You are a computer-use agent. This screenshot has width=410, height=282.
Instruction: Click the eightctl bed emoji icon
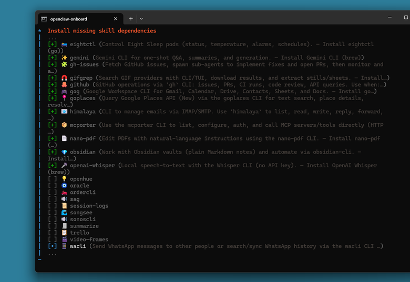(x=64, y=45)
